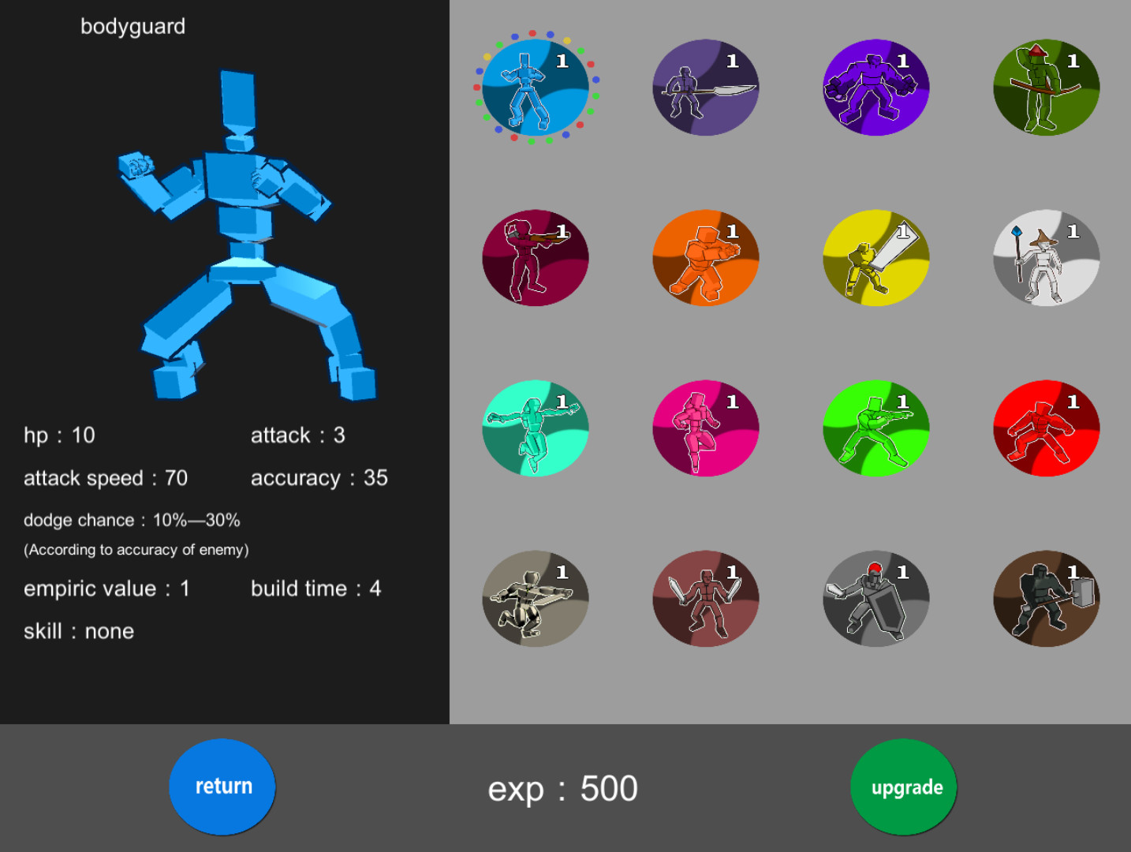Click the bodyguard 3D model preview
The height and width of the screenshot is (852, 1131).
[244, 237]
